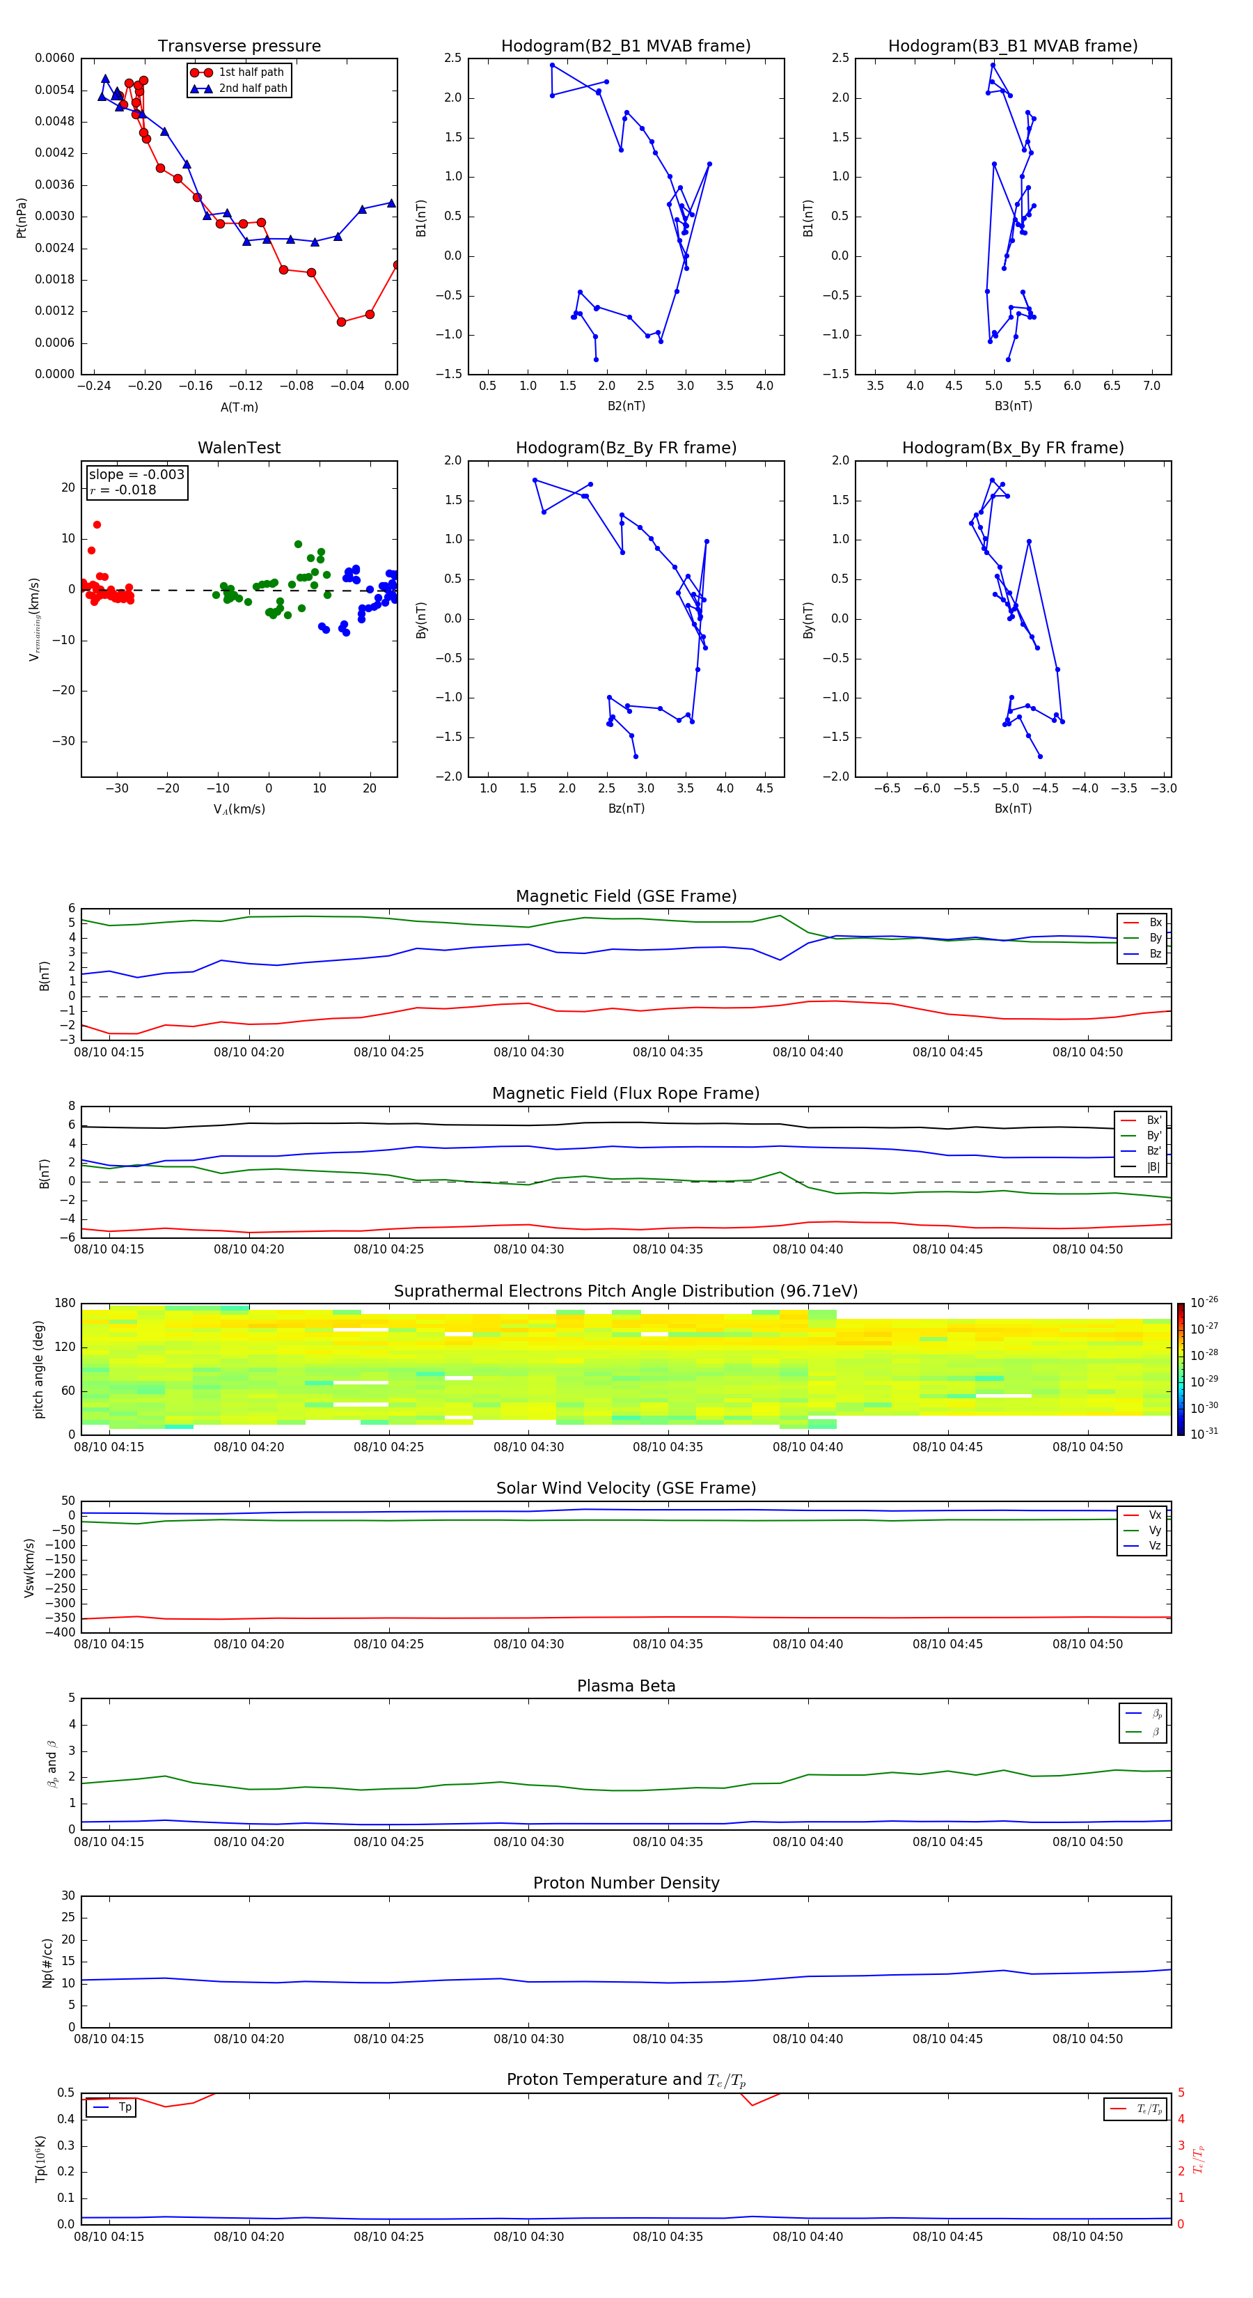The image size is (1253, 2298).
Task: Select By' entry in Flux Rope legend
Action: pos(1141,1136)
